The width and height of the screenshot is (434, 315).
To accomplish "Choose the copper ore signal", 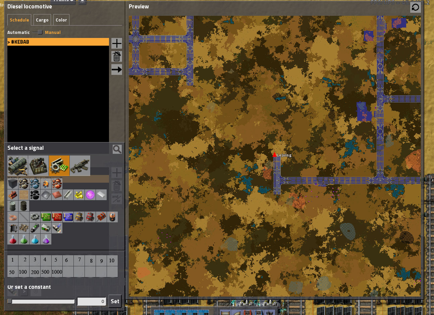I will [57, 184].
